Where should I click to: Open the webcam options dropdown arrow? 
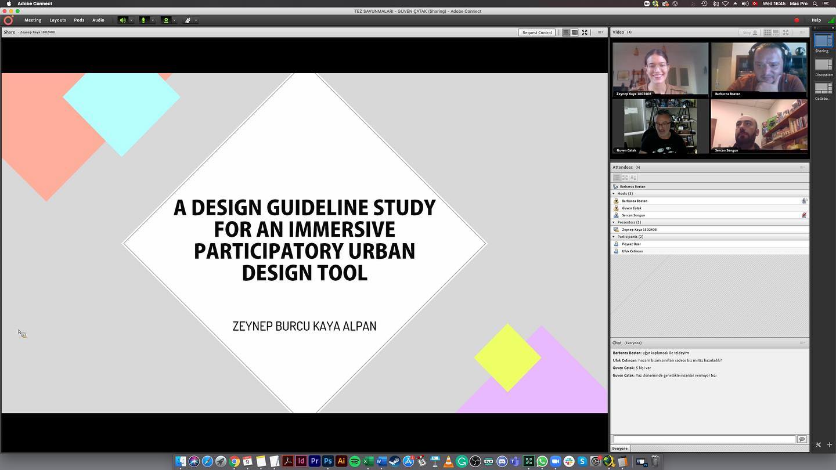[x=174, y=20]
